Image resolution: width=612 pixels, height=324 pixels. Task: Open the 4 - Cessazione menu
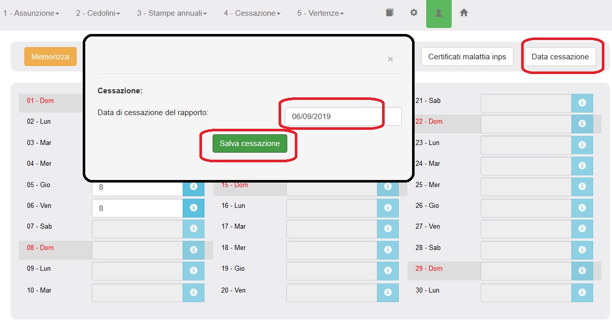[252, 13]
